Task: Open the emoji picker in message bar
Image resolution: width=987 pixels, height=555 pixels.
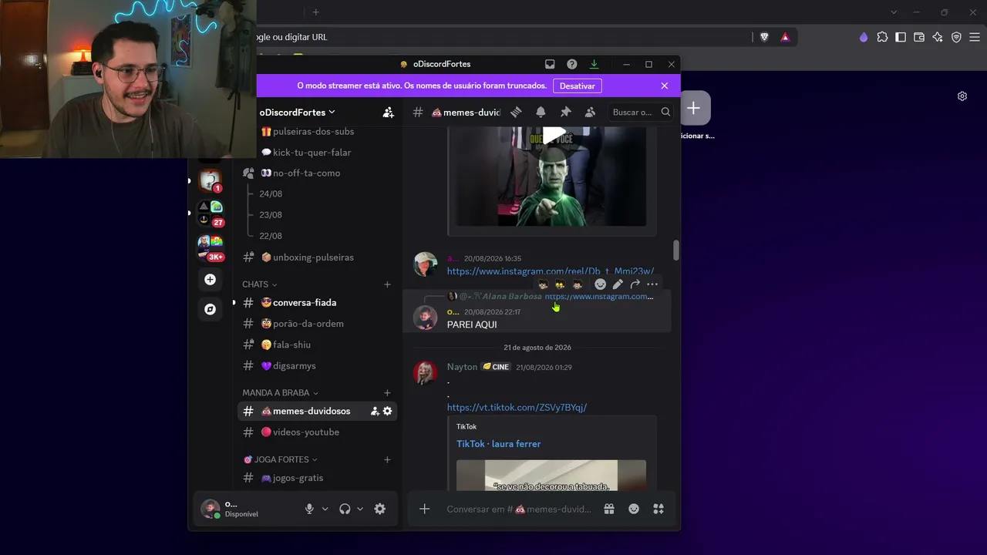Action: click(634, 509)
